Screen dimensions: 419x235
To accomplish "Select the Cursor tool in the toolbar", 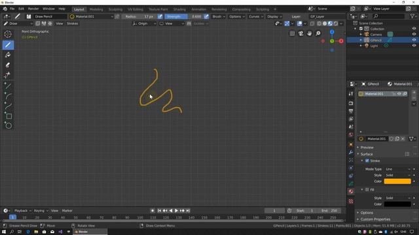I will 8,35.
